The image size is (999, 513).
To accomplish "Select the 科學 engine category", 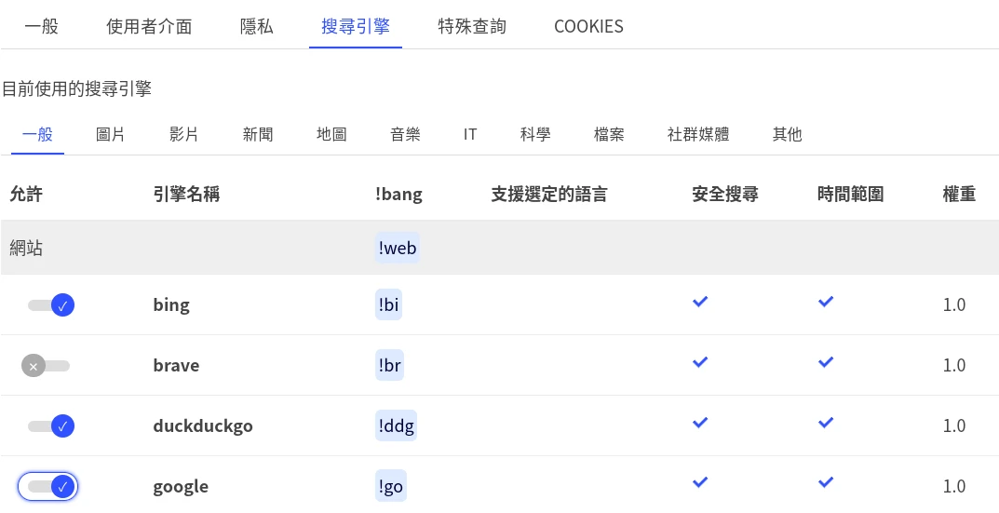I will pos(535,134).
